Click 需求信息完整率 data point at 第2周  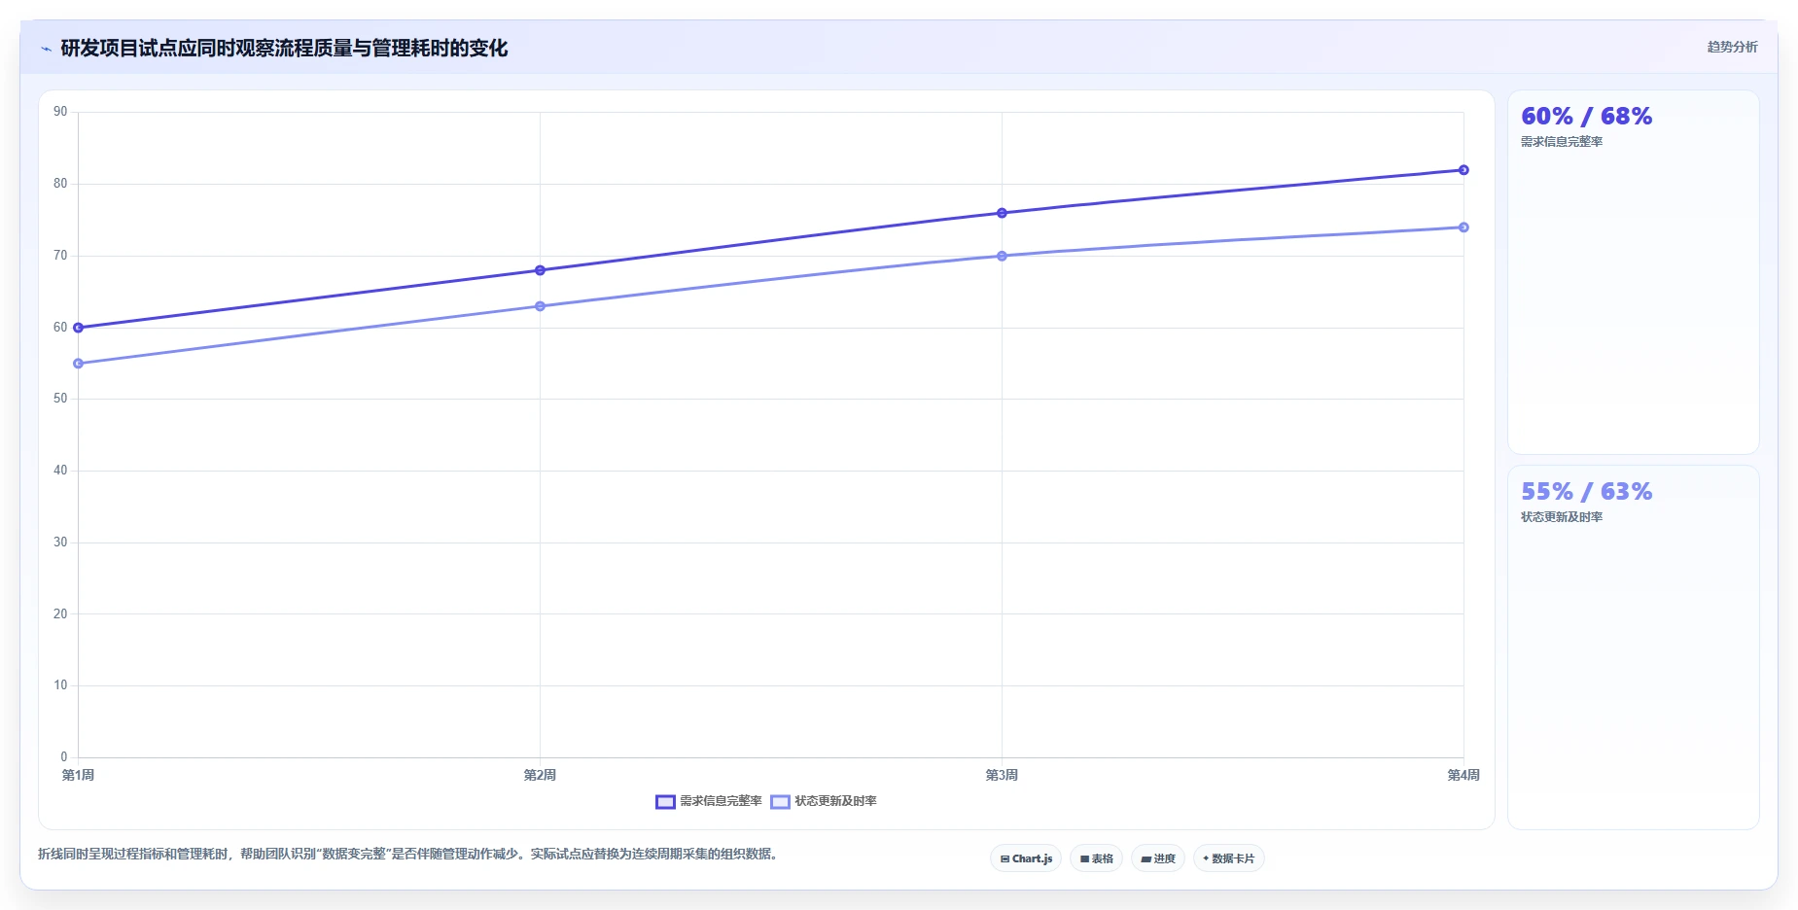[540, 270]
